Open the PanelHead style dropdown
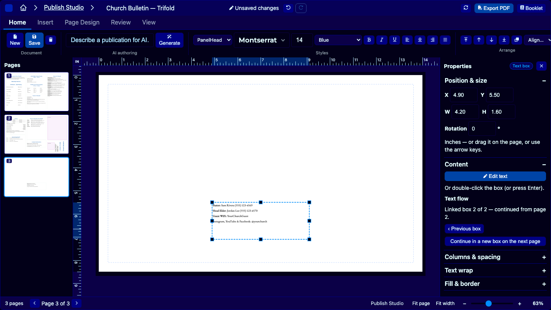 pyautogui.click(x=213, y=40)
